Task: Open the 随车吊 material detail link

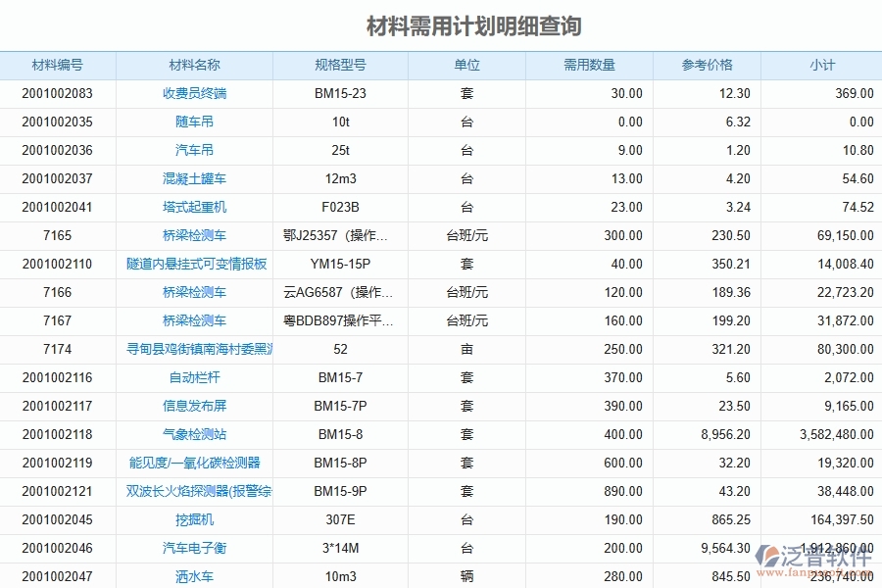Action: point(196,122)
